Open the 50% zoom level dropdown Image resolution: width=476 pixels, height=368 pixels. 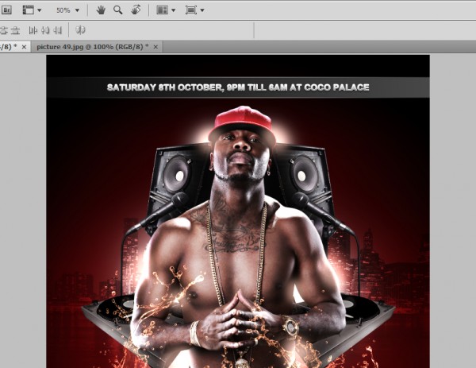coord(77,10)
